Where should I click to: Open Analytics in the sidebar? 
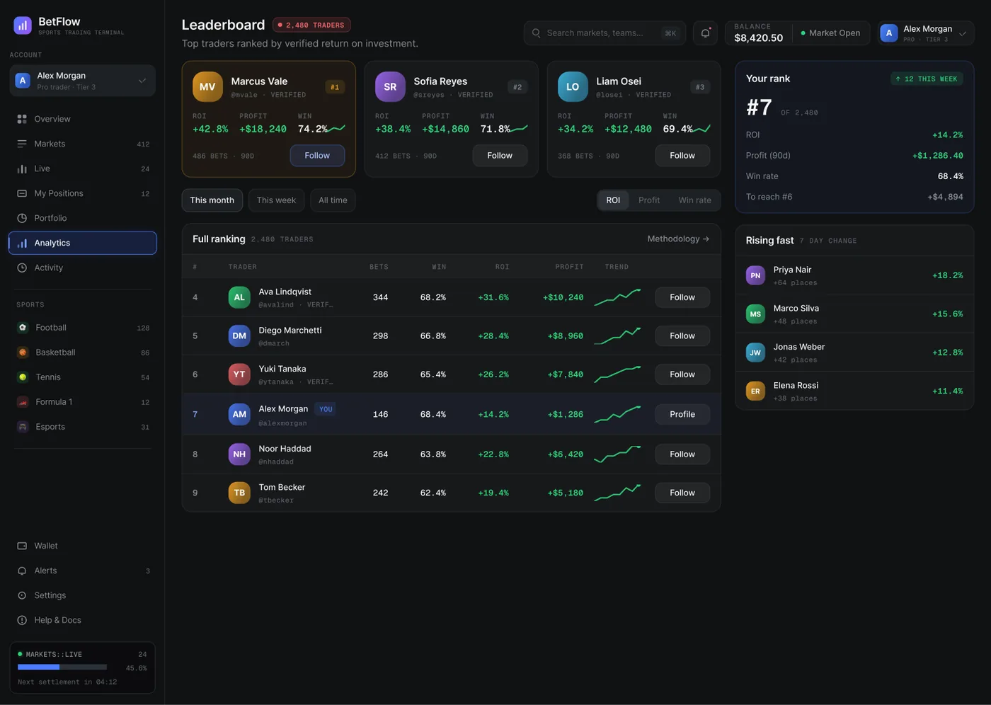coord(82,243)
